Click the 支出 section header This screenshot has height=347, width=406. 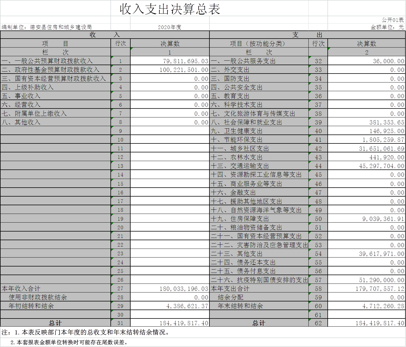click(307, 35)
